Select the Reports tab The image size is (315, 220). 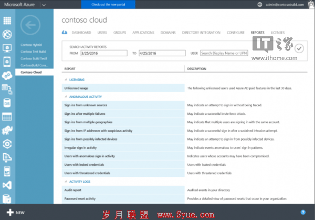258,33
